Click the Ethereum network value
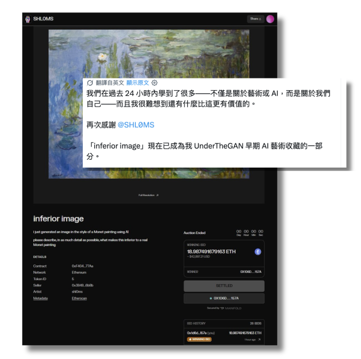Image resolution: width=361 pixels, height=359 pixels. tap(79, 272)
